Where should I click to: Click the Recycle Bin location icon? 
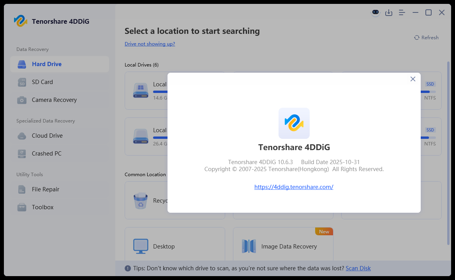coord(141,201)
